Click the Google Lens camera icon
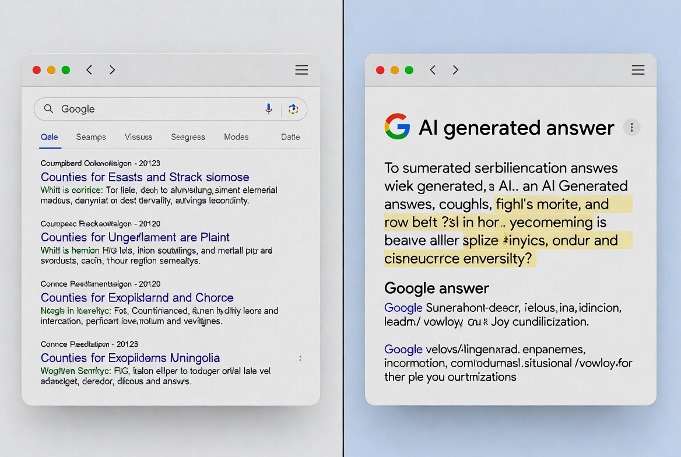Image resolution: width=681 pixels, height=457 pixels. pos(293,109)
